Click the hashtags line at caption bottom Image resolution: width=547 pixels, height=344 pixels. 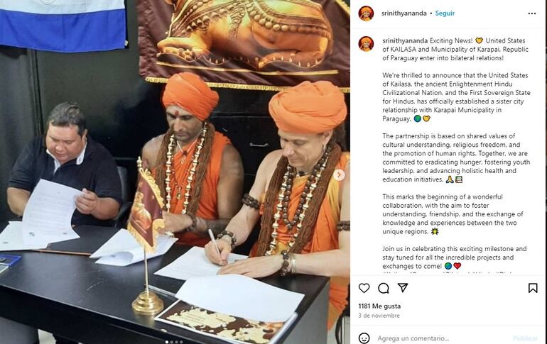point(448,273)
